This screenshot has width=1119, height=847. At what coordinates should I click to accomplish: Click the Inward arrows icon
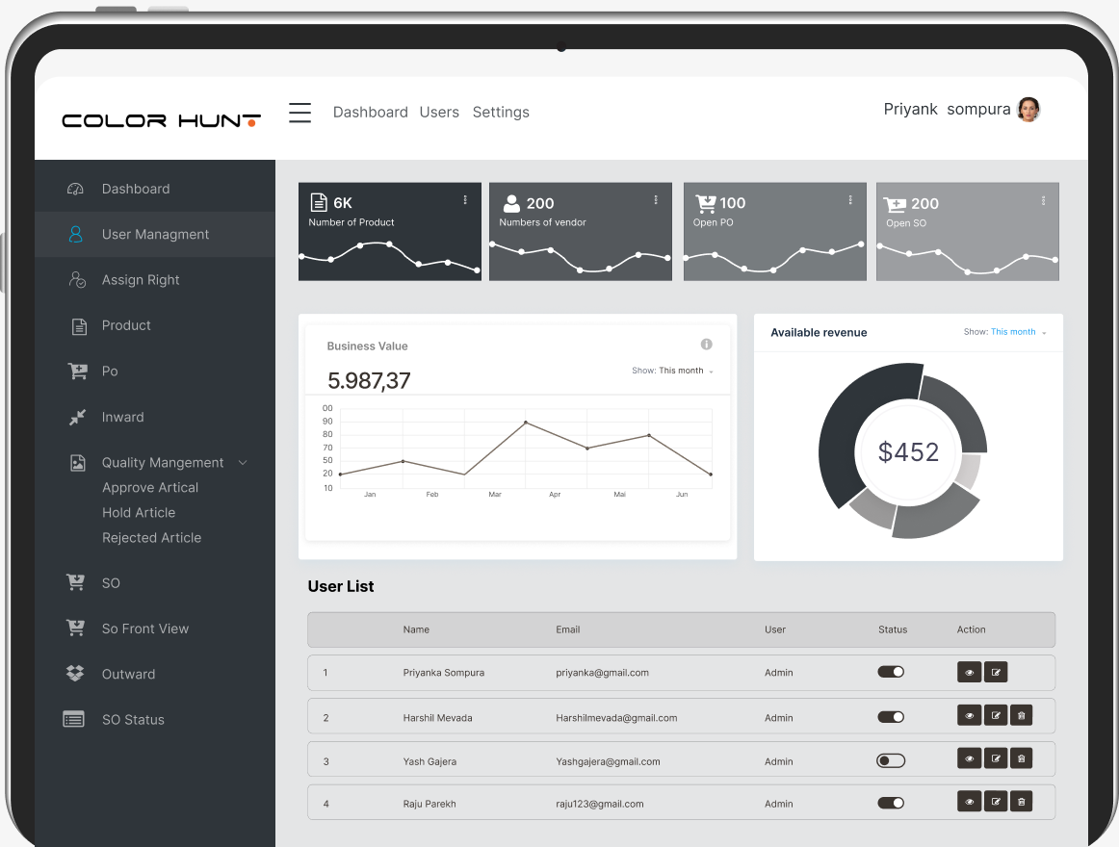[77, 418]
